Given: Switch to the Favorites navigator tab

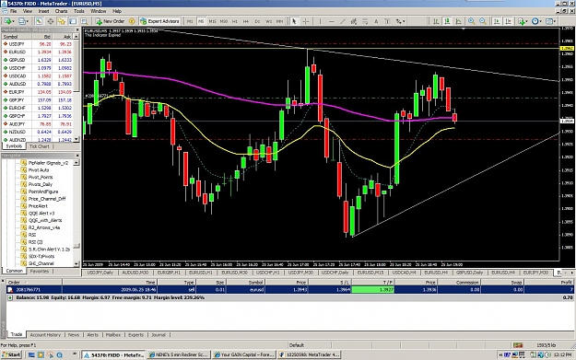Looking at the screenshot, I should click(x=40, y=272).
